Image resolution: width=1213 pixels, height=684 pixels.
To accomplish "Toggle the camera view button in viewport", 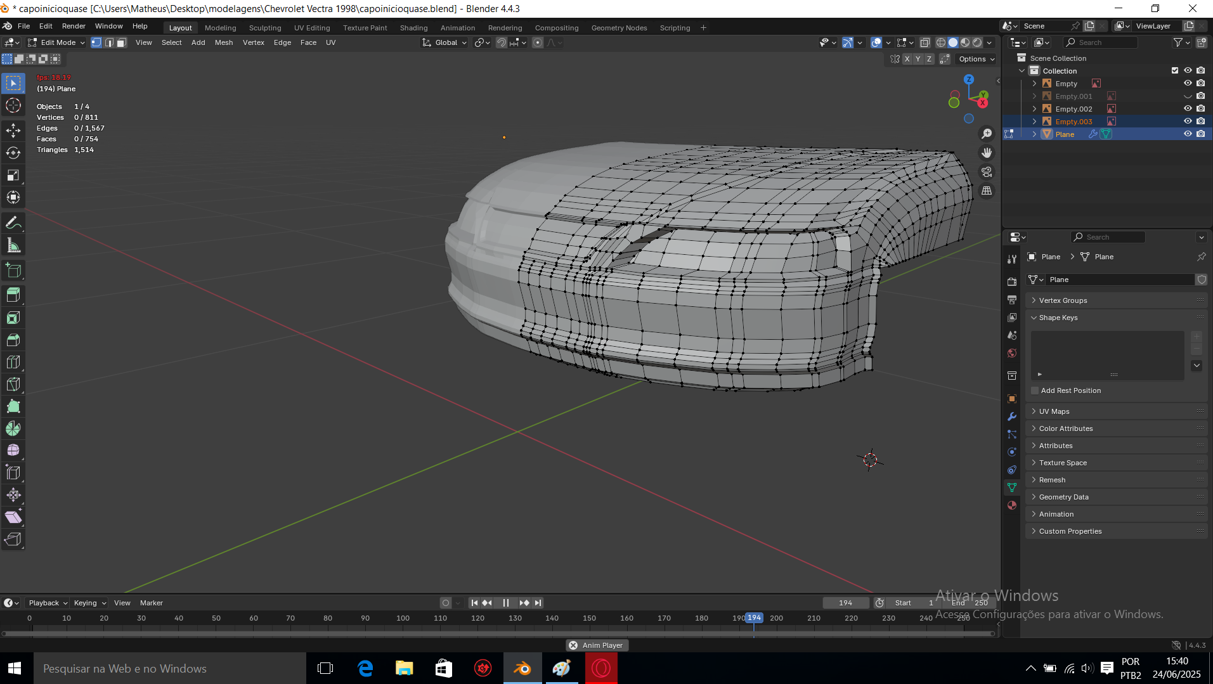I will [987, 172].
